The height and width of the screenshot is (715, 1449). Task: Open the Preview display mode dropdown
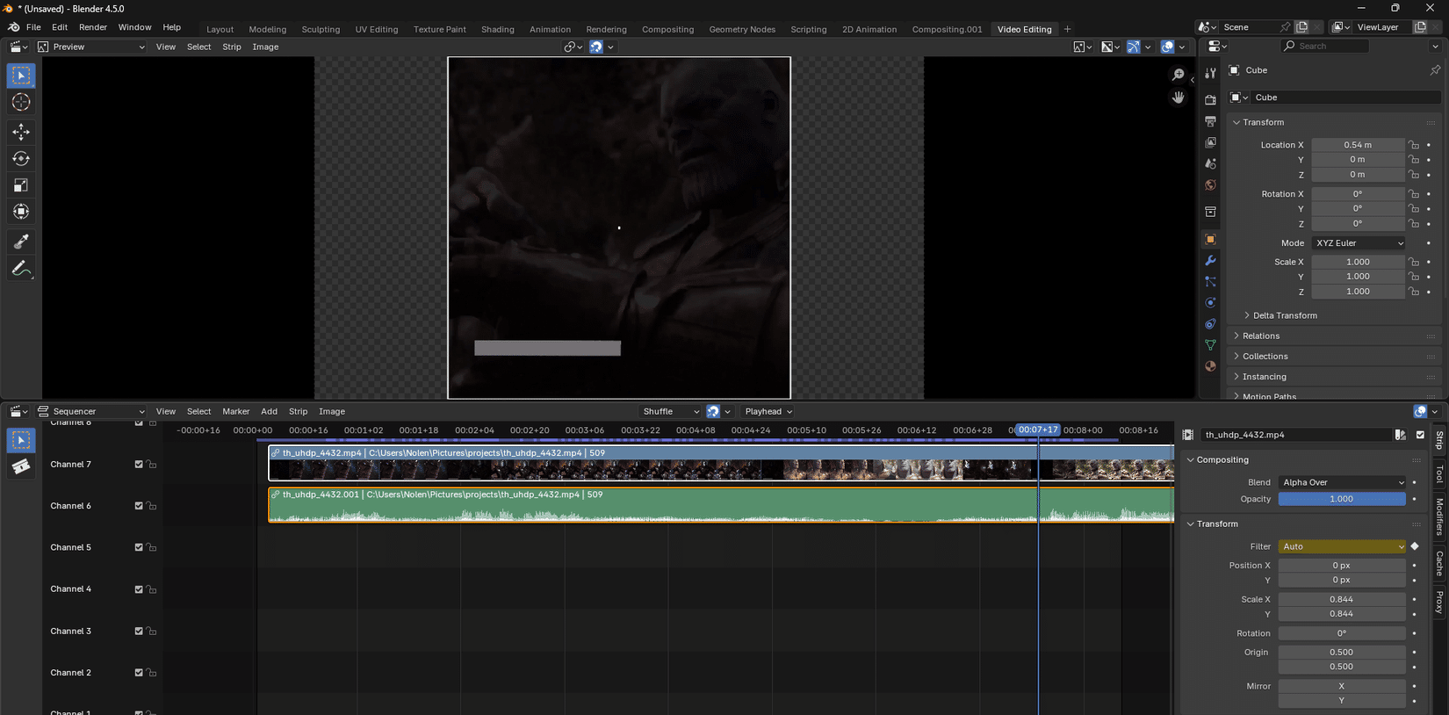click(91, 47)
